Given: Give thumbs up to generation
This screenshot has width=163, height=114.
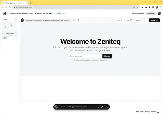Looking at the screenshot, I should (74, 20).
